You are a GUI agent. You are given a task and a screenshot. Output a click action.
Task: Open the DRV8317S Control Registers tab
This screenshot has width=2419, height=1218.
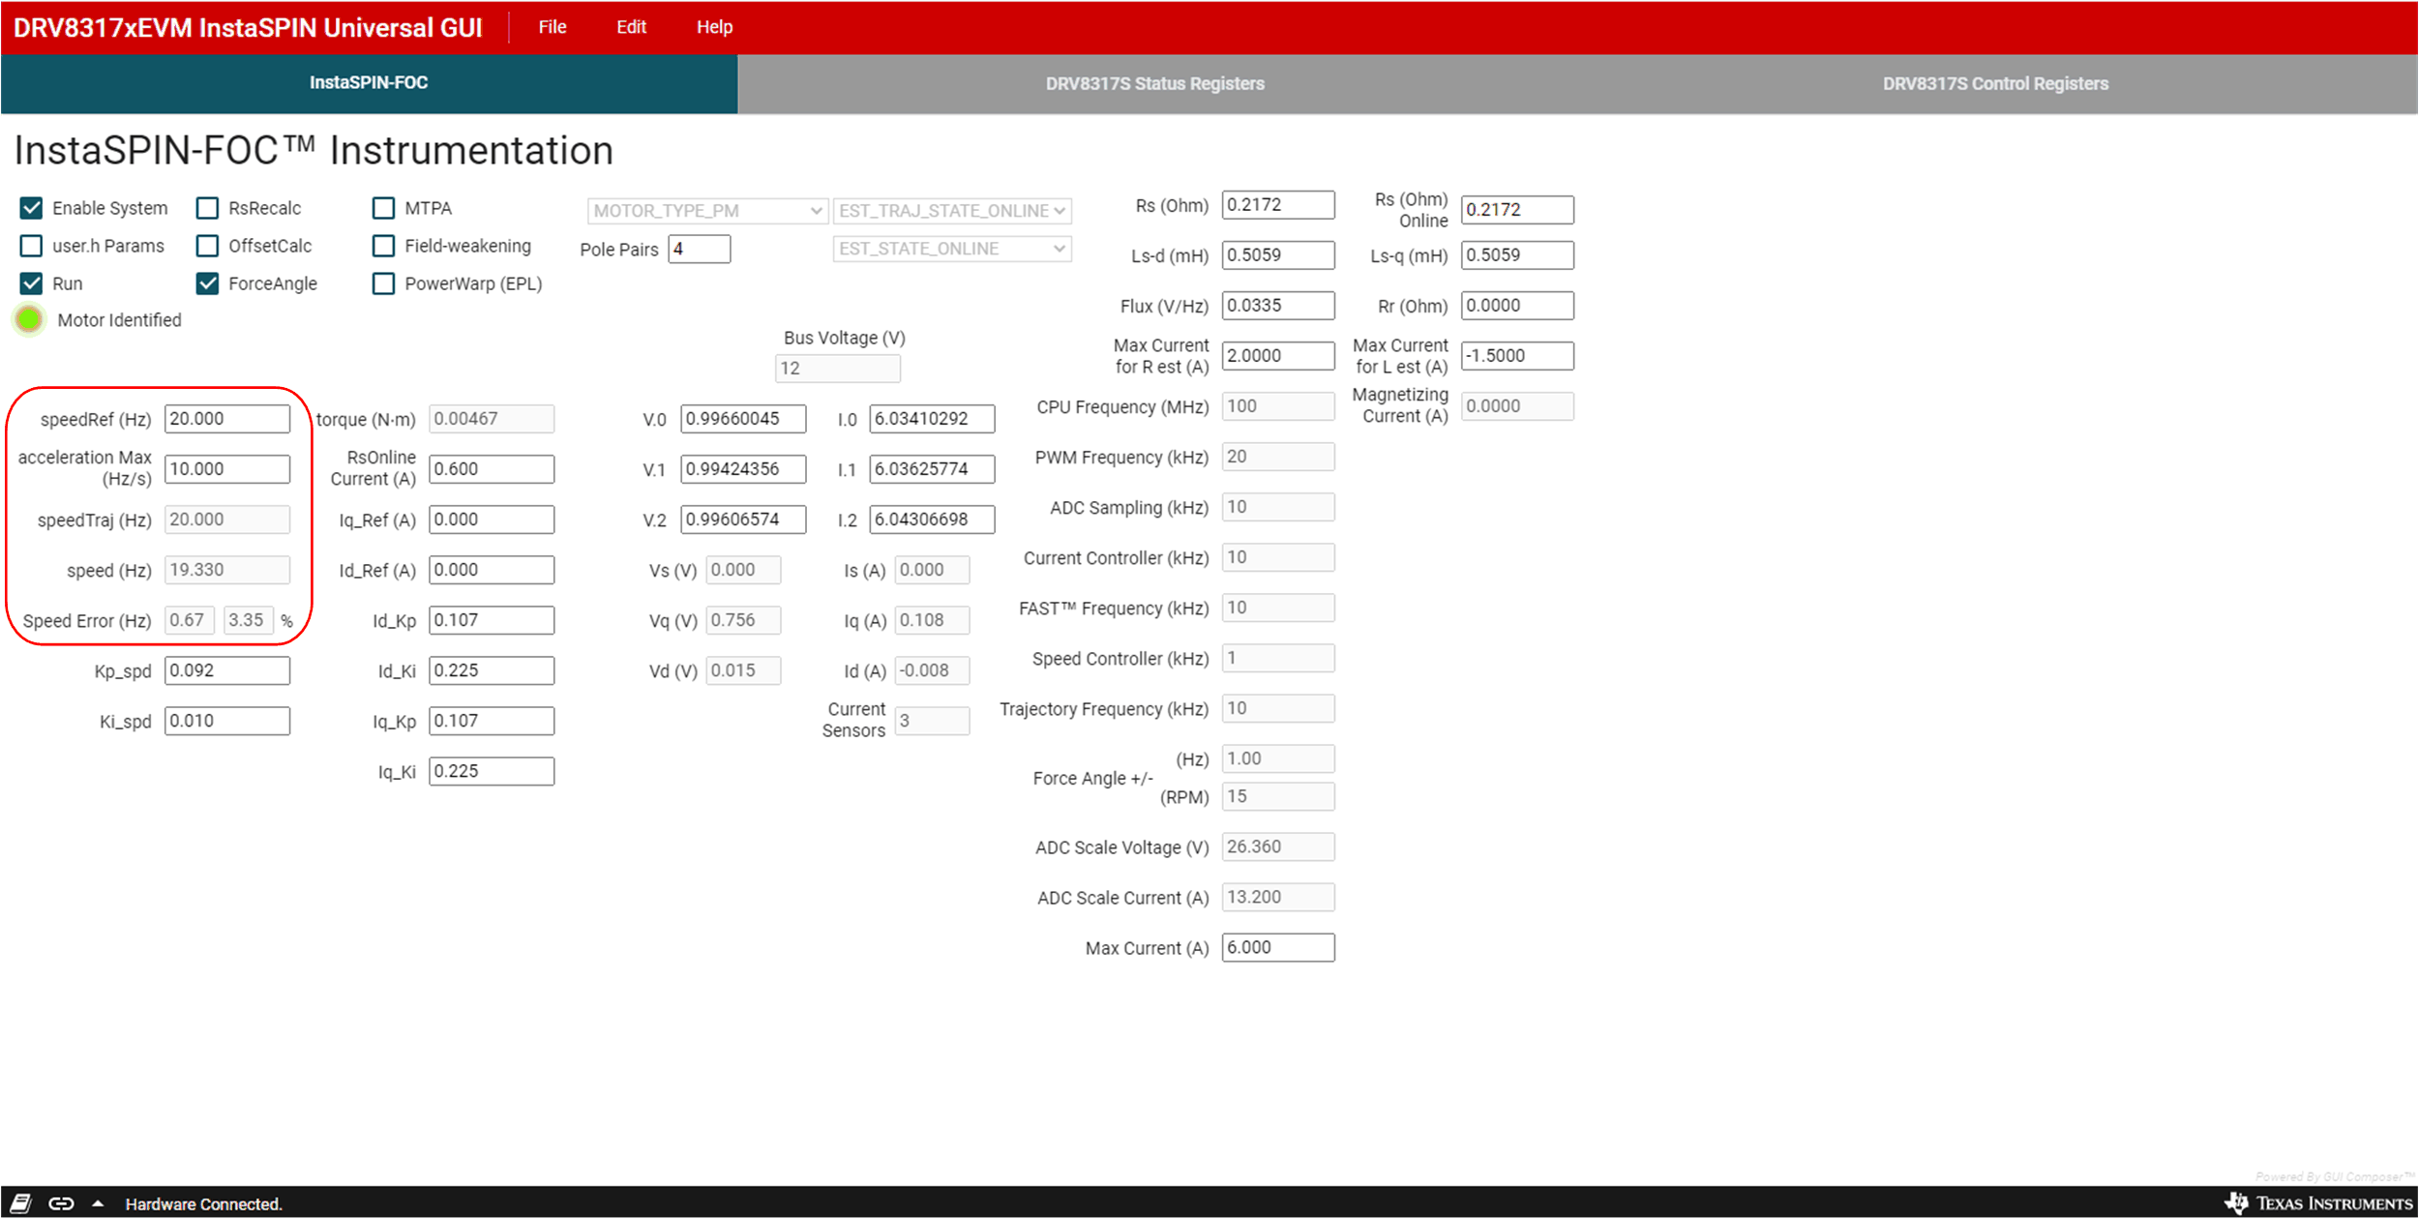(x=1995, y=84)
